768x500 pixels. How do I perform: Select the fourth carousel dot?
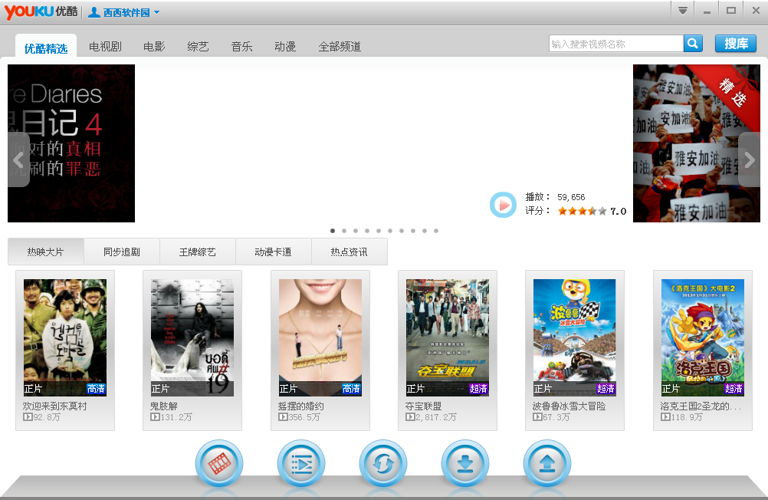pos(367,230)
